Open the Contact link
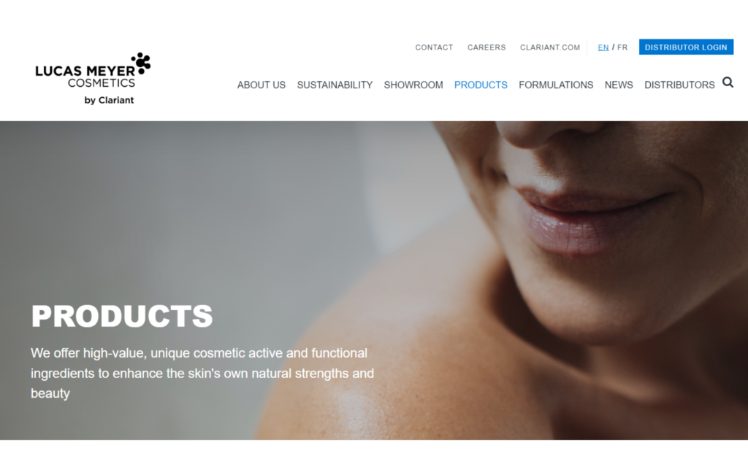The image size is (748, 467). 434,47
